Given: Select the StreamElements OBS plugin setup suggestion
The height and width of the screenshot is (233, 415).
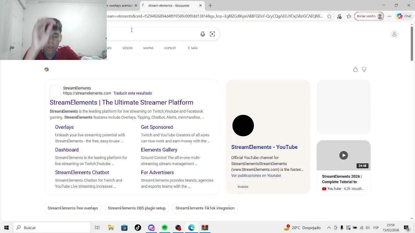Looking at the screenshot, I should point(136,208).
